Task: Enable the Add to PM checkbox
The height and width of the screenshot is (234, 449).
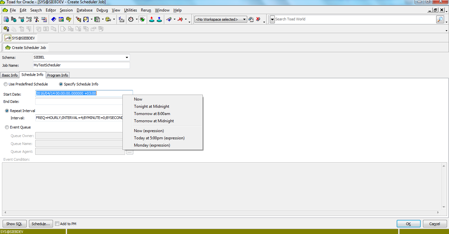Action: coord(57,223)
